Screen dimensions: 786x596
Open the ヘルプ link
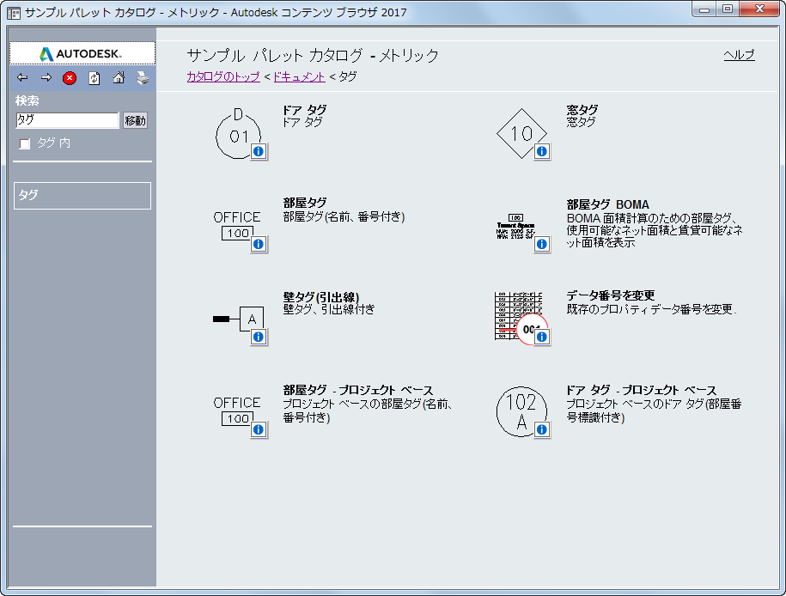pos(739,55)
